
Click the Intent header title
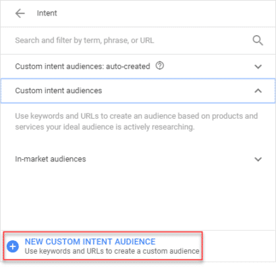[x=47, y=13]
